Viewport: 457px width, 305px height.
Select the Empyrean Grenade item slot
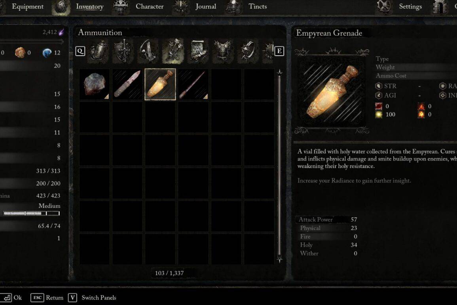click(160, 84)
